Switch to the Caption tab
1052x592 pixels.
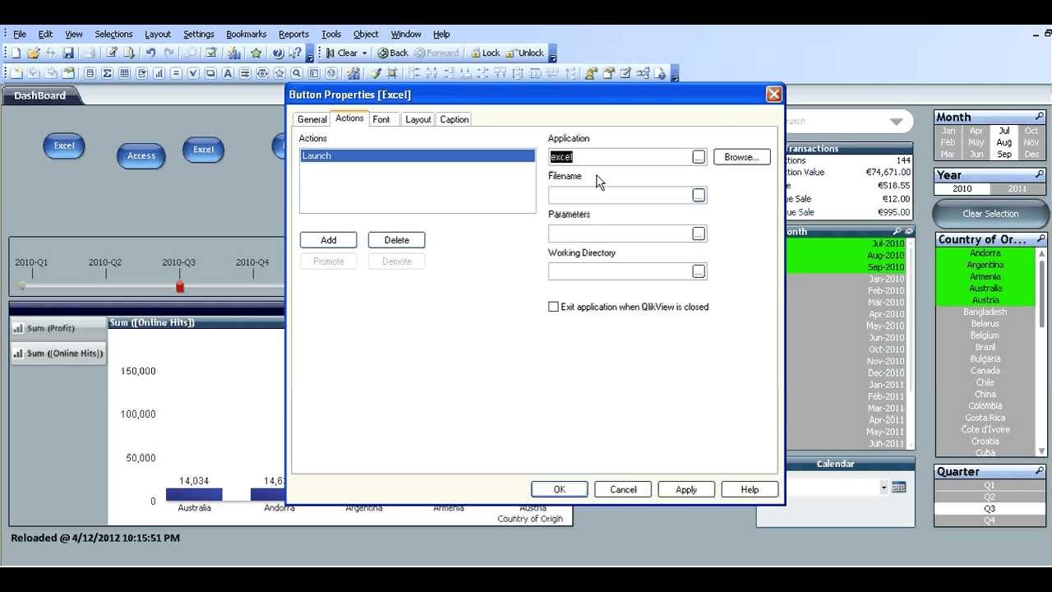pyautogui.click(x=454, y=119)
